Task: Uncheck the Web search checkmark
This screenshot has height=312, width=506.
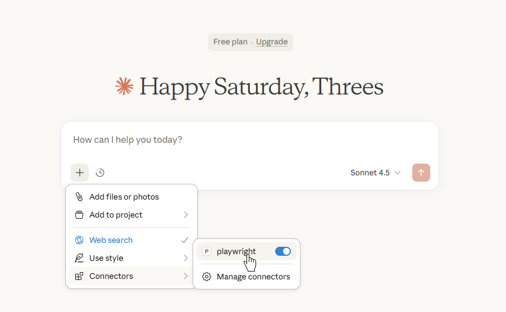Action: pyautogui.click(x=185, y=240)
